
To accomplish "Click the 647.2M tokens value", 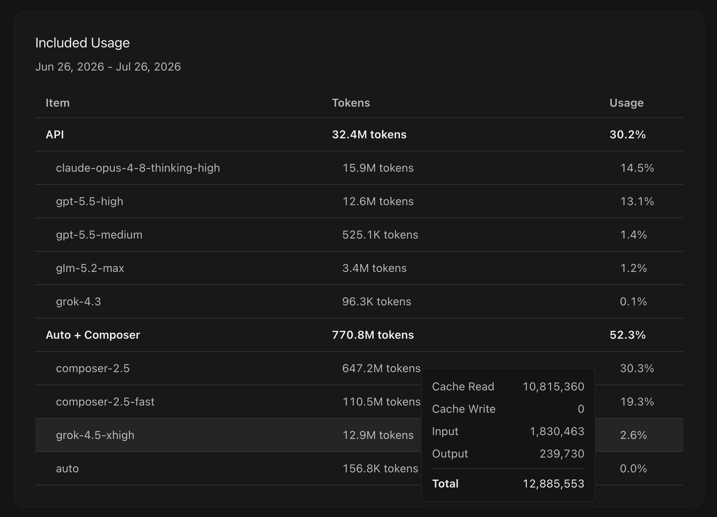I will point(381,368).
